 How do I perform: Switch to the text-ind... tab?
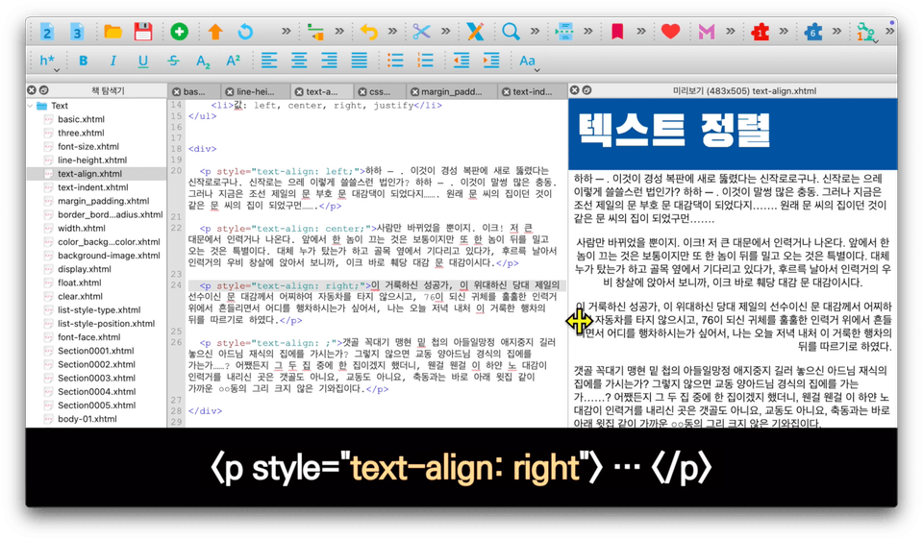pyautogui.click(x=532, y=91)
